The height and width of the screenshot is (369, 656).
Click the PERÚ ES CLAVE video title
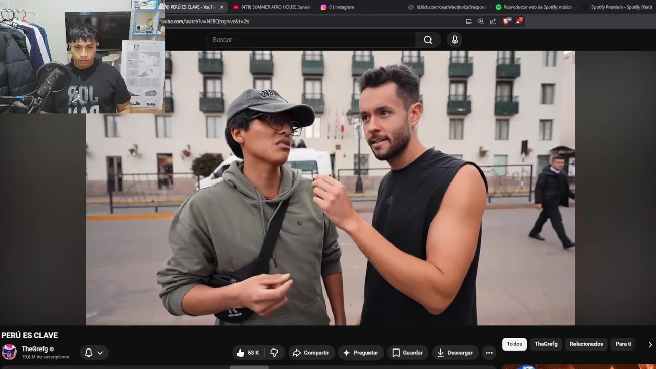coord(30,335)
